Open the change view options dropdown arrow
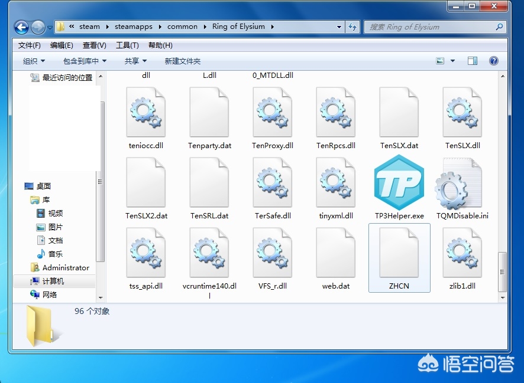The image size is (524, 383). pos(453,61)
